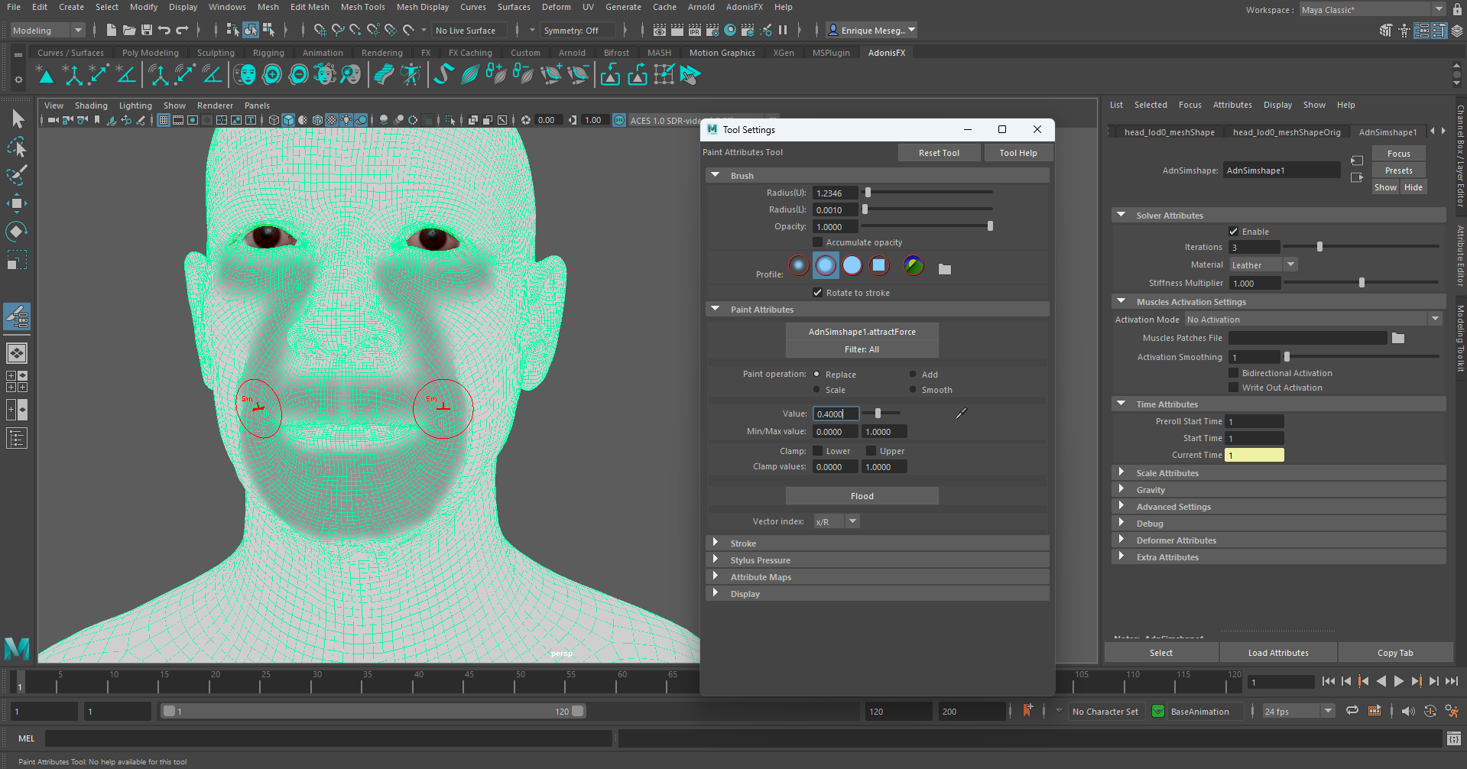Enable the Upper clamp checkbox
This screenshot has width=1467, height=769.
tap(871, 451)
